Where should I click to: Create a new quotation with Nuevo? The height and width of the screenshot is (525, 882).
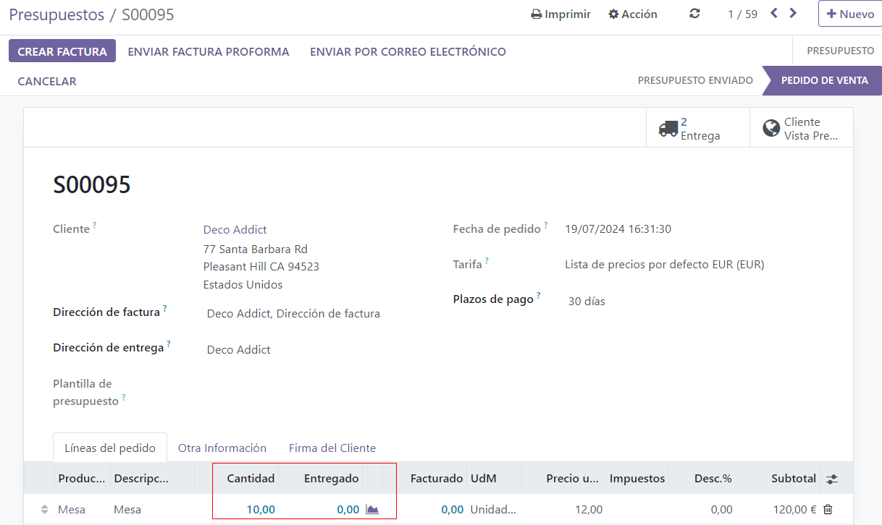point(849,13)
